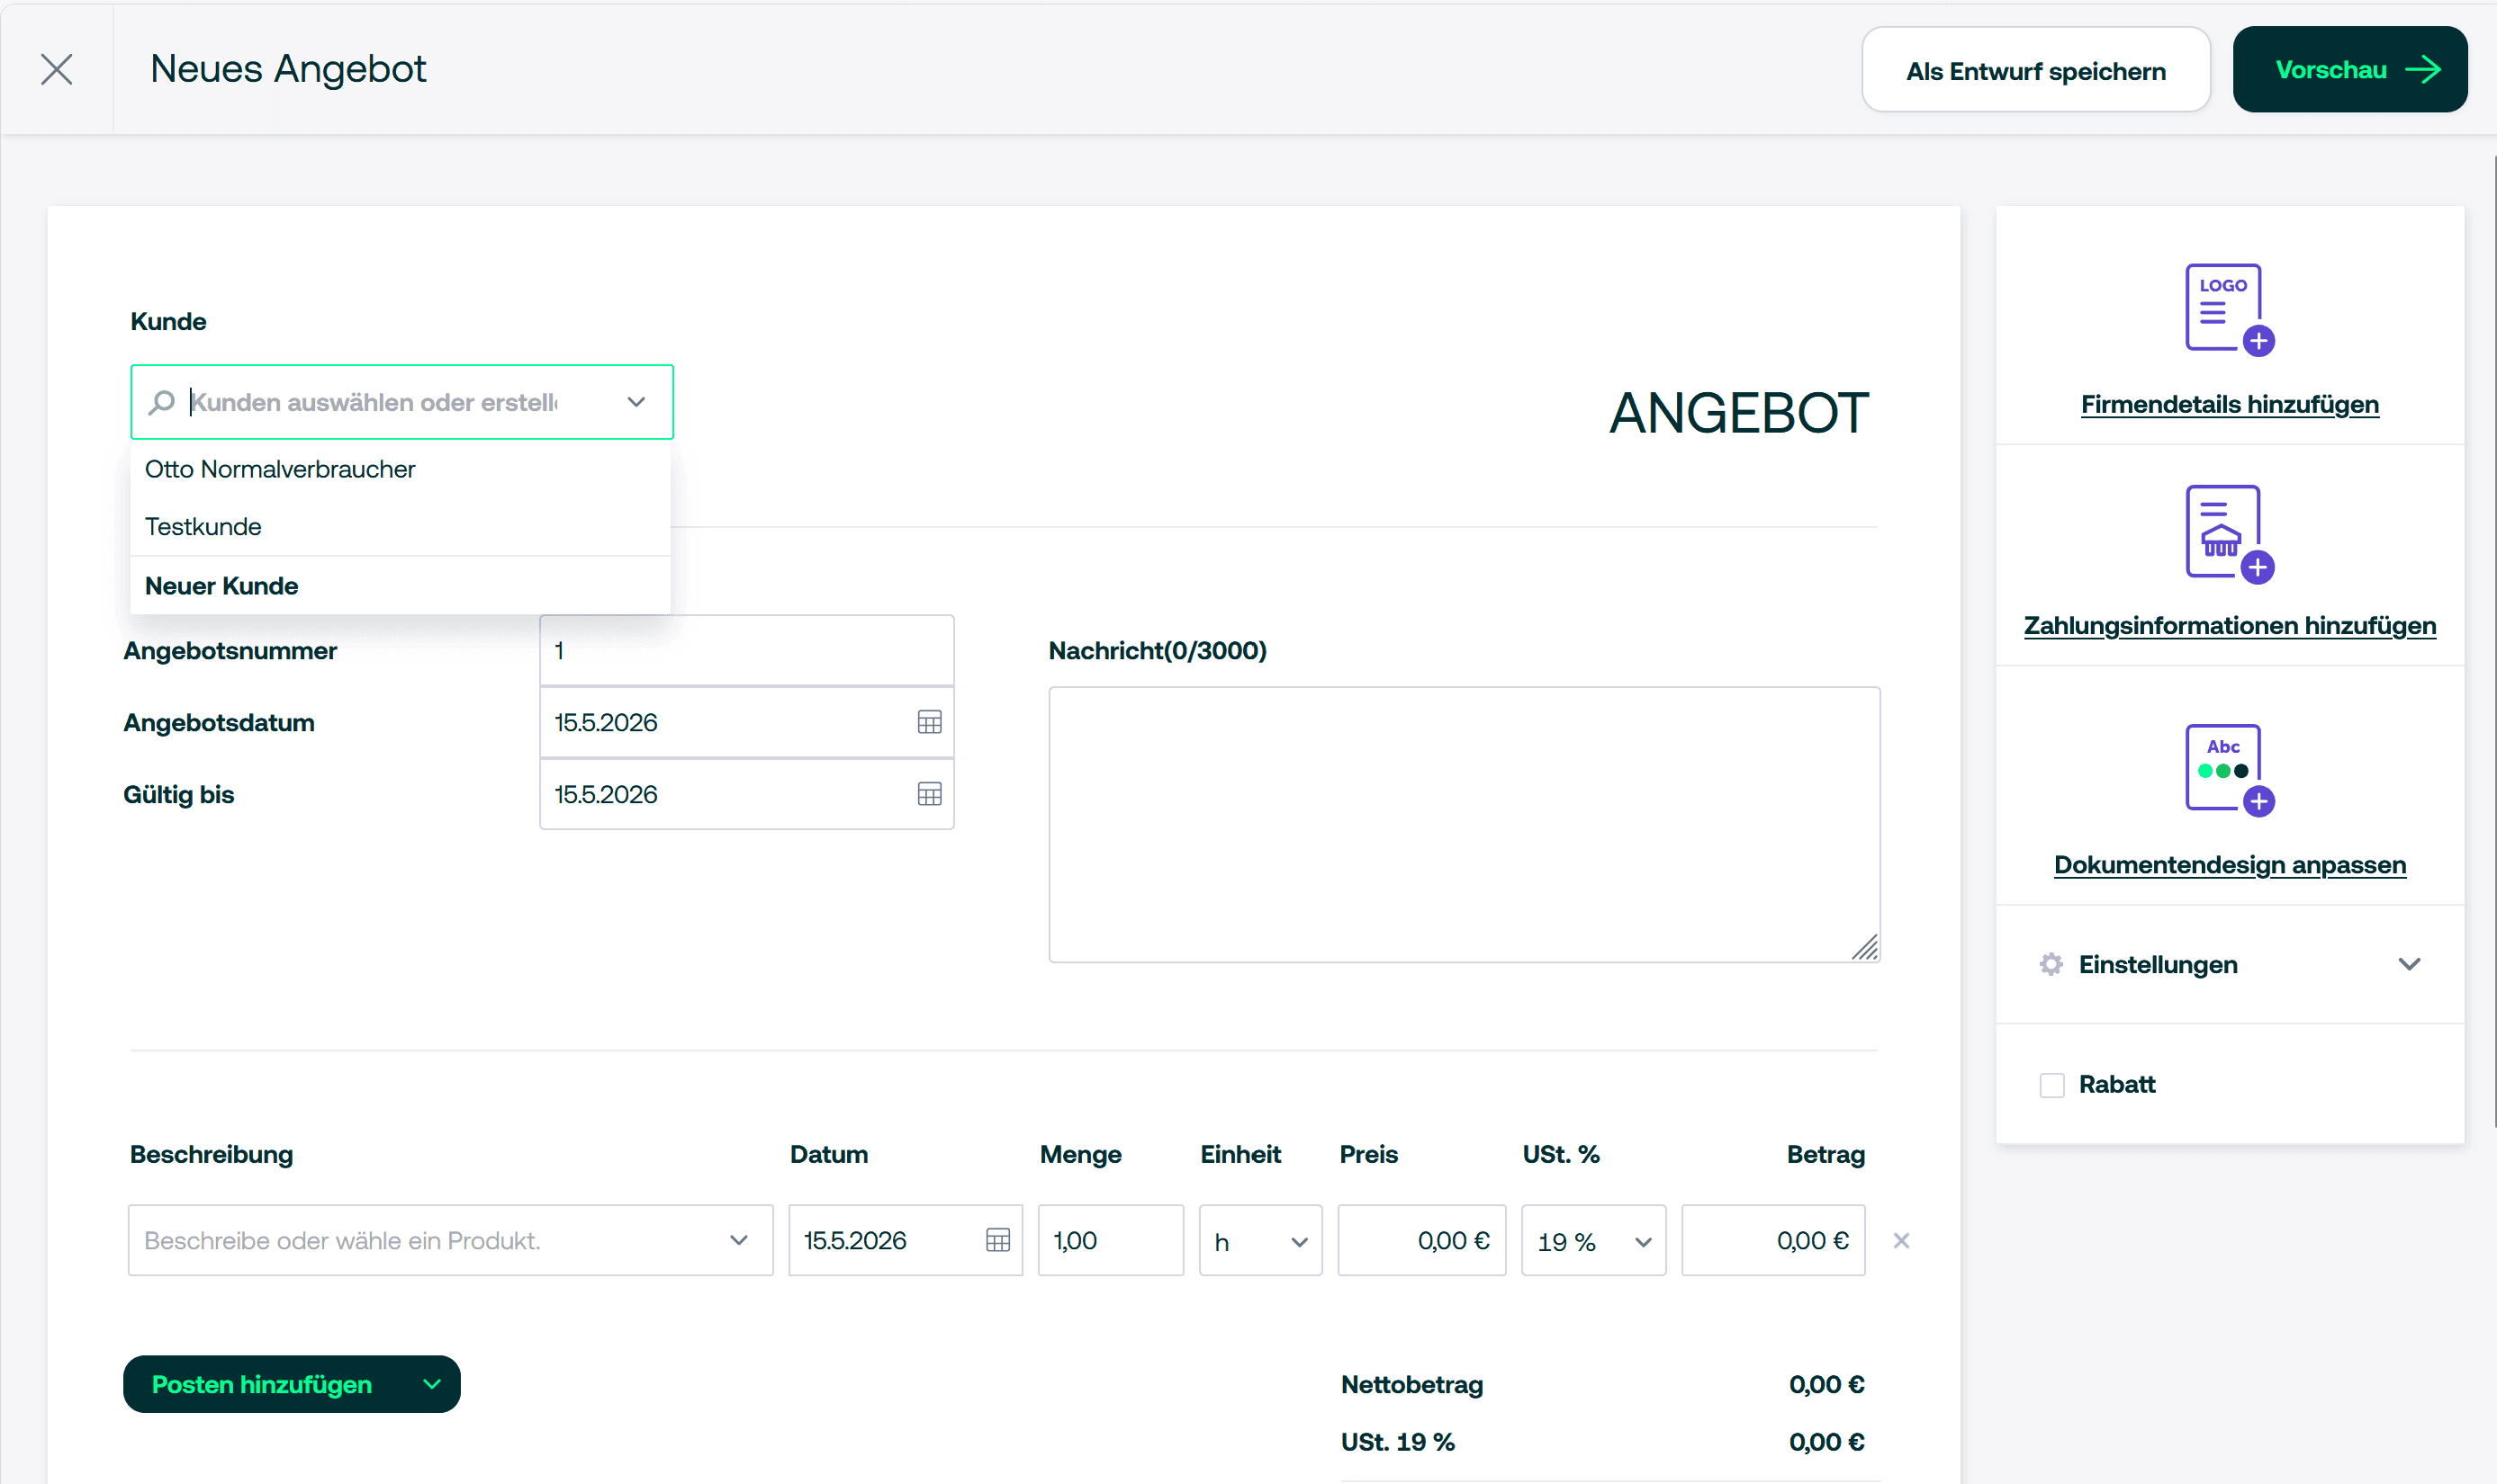
Task: Click the Abc document design icon
Action: point(2229,769)
